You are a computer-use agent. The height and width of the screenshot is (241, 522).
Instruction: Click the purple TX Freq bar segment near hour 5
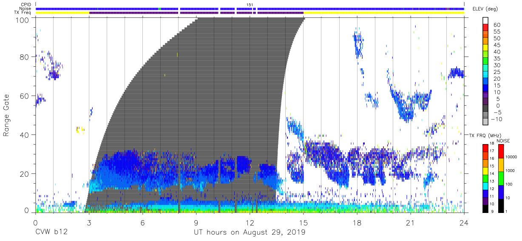(x=134, y=13)
